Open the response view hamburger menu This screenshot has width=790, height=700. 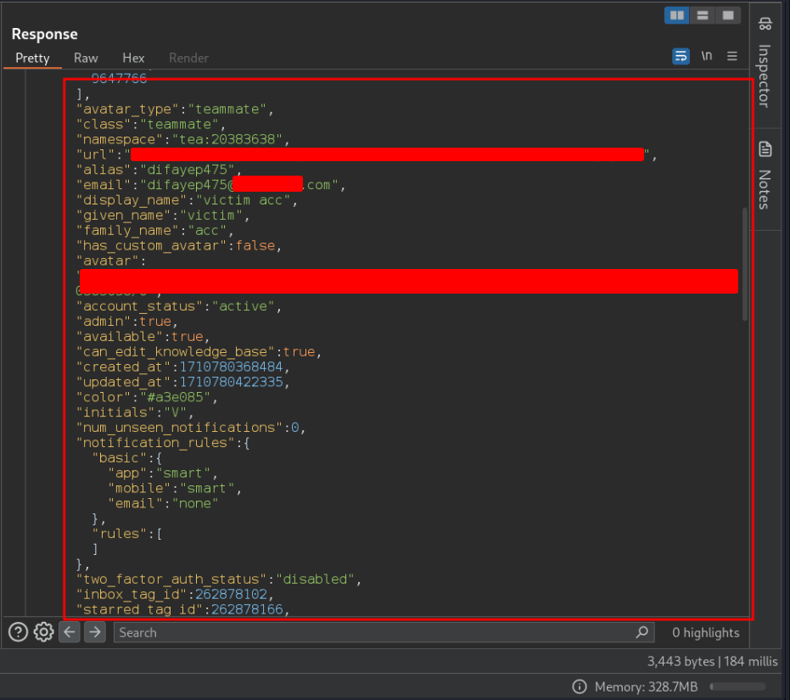(731, 56)
